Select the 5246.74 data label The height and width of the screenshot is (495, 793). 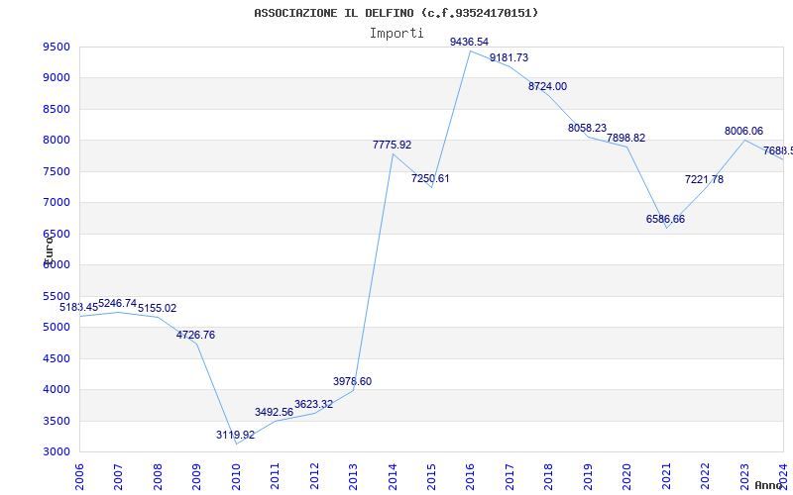coord(117,303)
